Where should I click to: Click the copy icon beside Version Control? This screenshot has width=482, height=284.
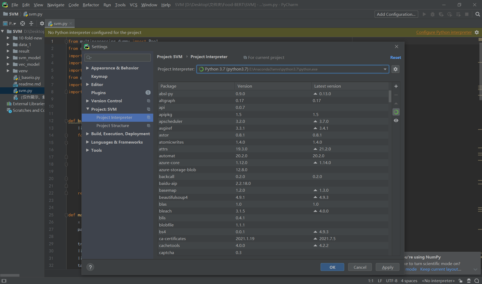click(148, 101)
